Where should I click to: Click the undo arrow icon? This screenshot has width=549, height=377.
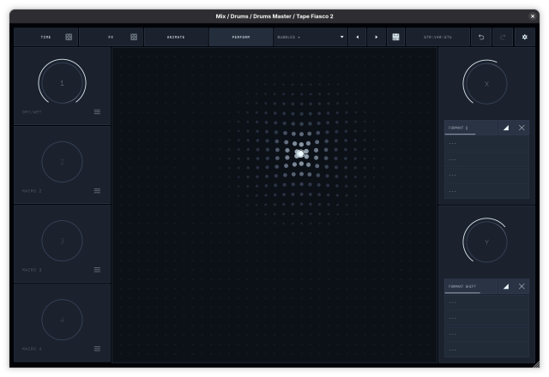(481, 37)
